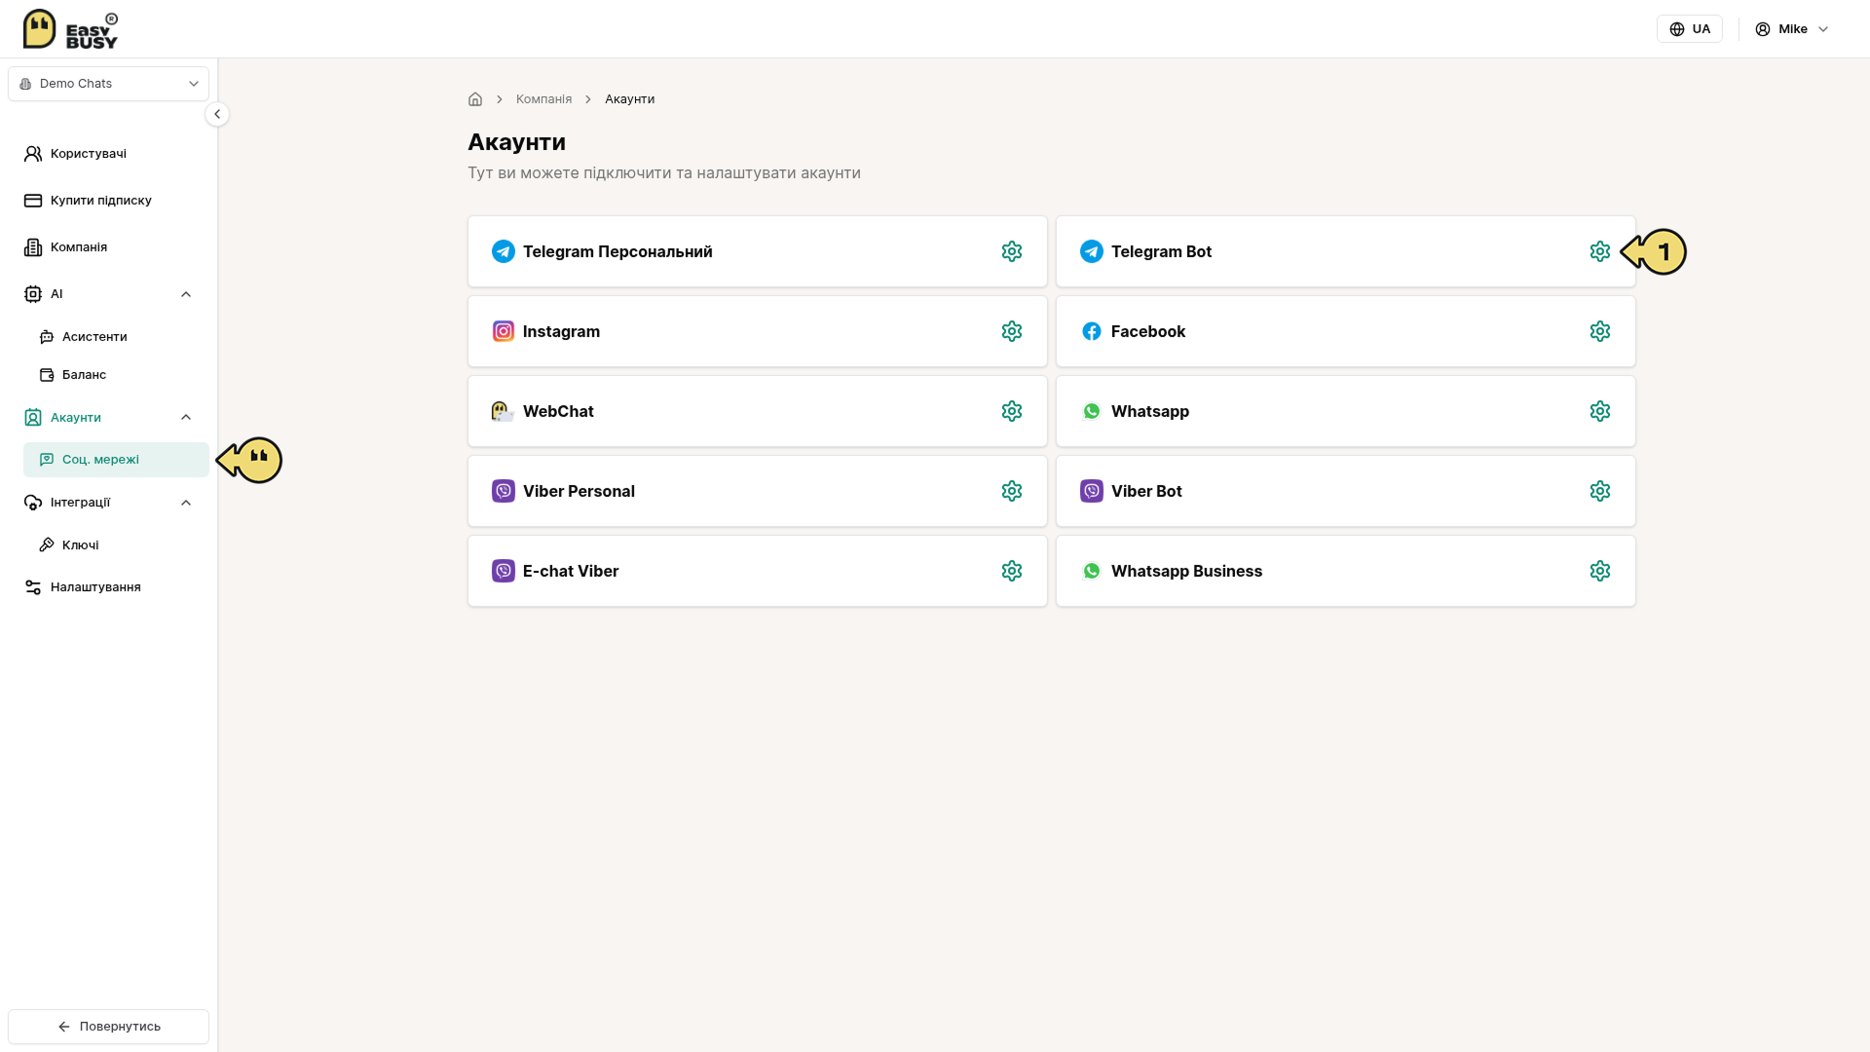The width and height of the screenshot is (1870, 1052).
Task: Select Соц. мережі submenu item
Action: (x=116, y=460)
